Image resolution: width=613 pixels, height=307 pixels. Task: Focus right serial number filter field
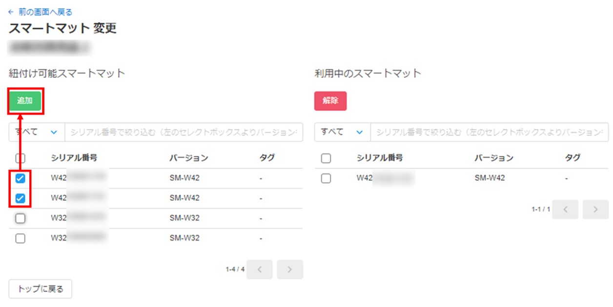pyautogui.click(x=489, y=132)
